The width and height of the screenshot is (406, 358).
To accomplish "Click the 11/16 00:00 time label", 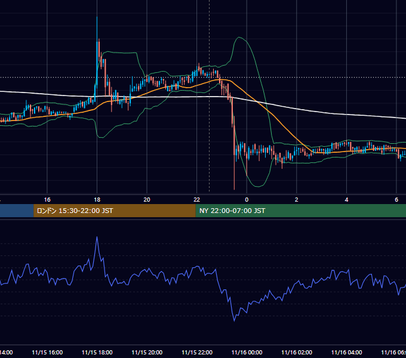I will (x=247, y=352).
